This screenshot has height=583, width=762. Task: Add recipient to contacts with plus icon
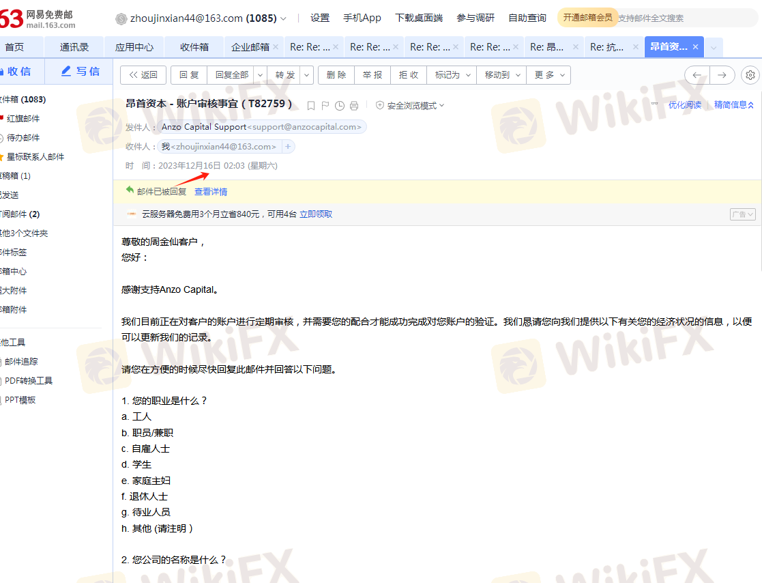pyautogui.click(x=288, y=146)
